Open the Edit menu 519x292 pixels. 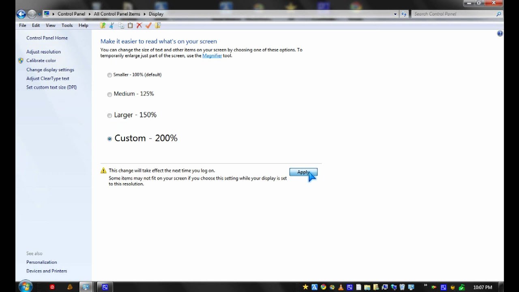pyautogui.click(x=36, y=25)
